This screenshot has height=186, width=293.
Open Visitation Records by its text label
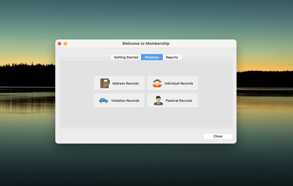point(125,101)
